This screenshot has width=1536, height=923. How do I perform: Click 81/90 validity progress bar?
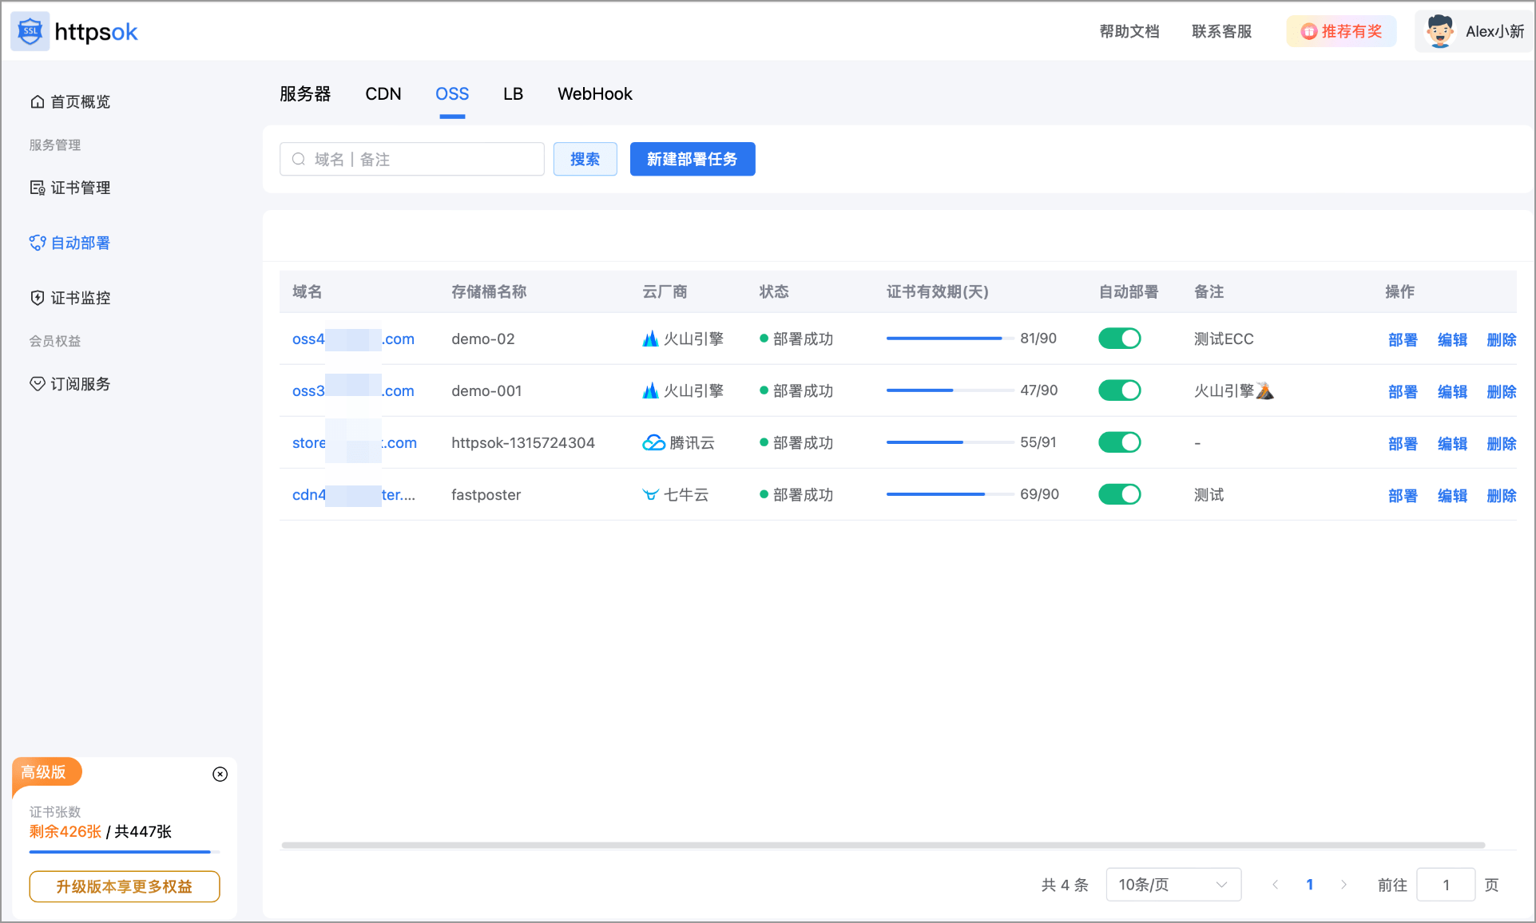pos(950,339)
